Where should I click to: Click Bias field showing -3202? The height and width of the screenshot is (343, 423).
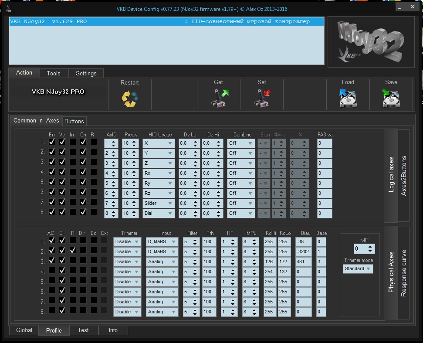pos(304,251)
